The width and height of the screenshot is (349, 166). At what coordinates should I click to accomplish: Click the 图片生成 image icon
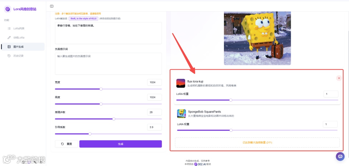9,47
